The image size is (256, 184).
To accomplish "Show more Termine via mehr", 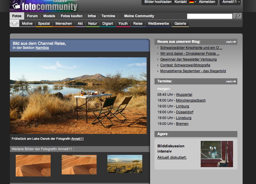I will (x=231, y=82).
